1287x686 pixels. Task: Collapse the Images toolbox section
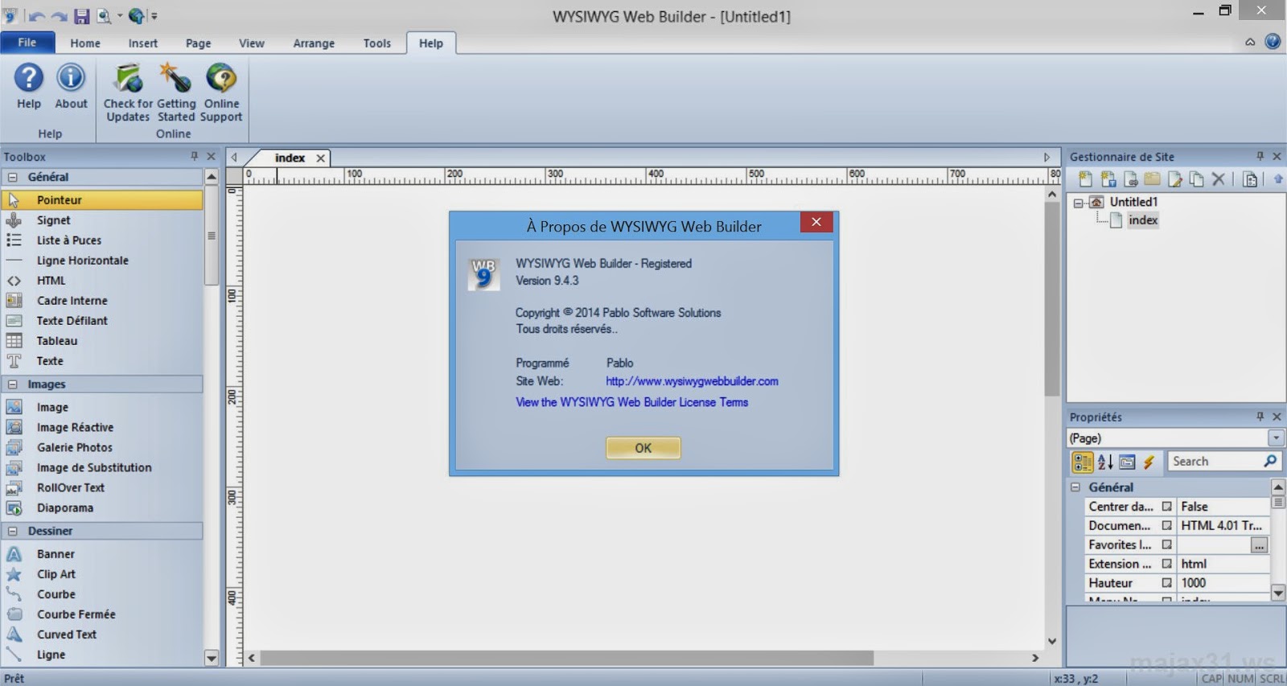pos(12,384)
